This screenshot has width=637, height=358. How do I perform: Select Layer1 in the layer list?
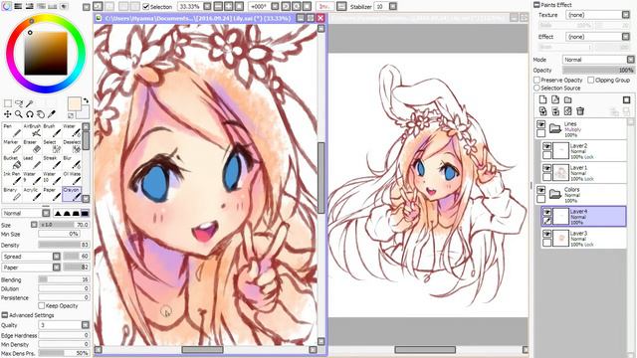pos(583,172)
